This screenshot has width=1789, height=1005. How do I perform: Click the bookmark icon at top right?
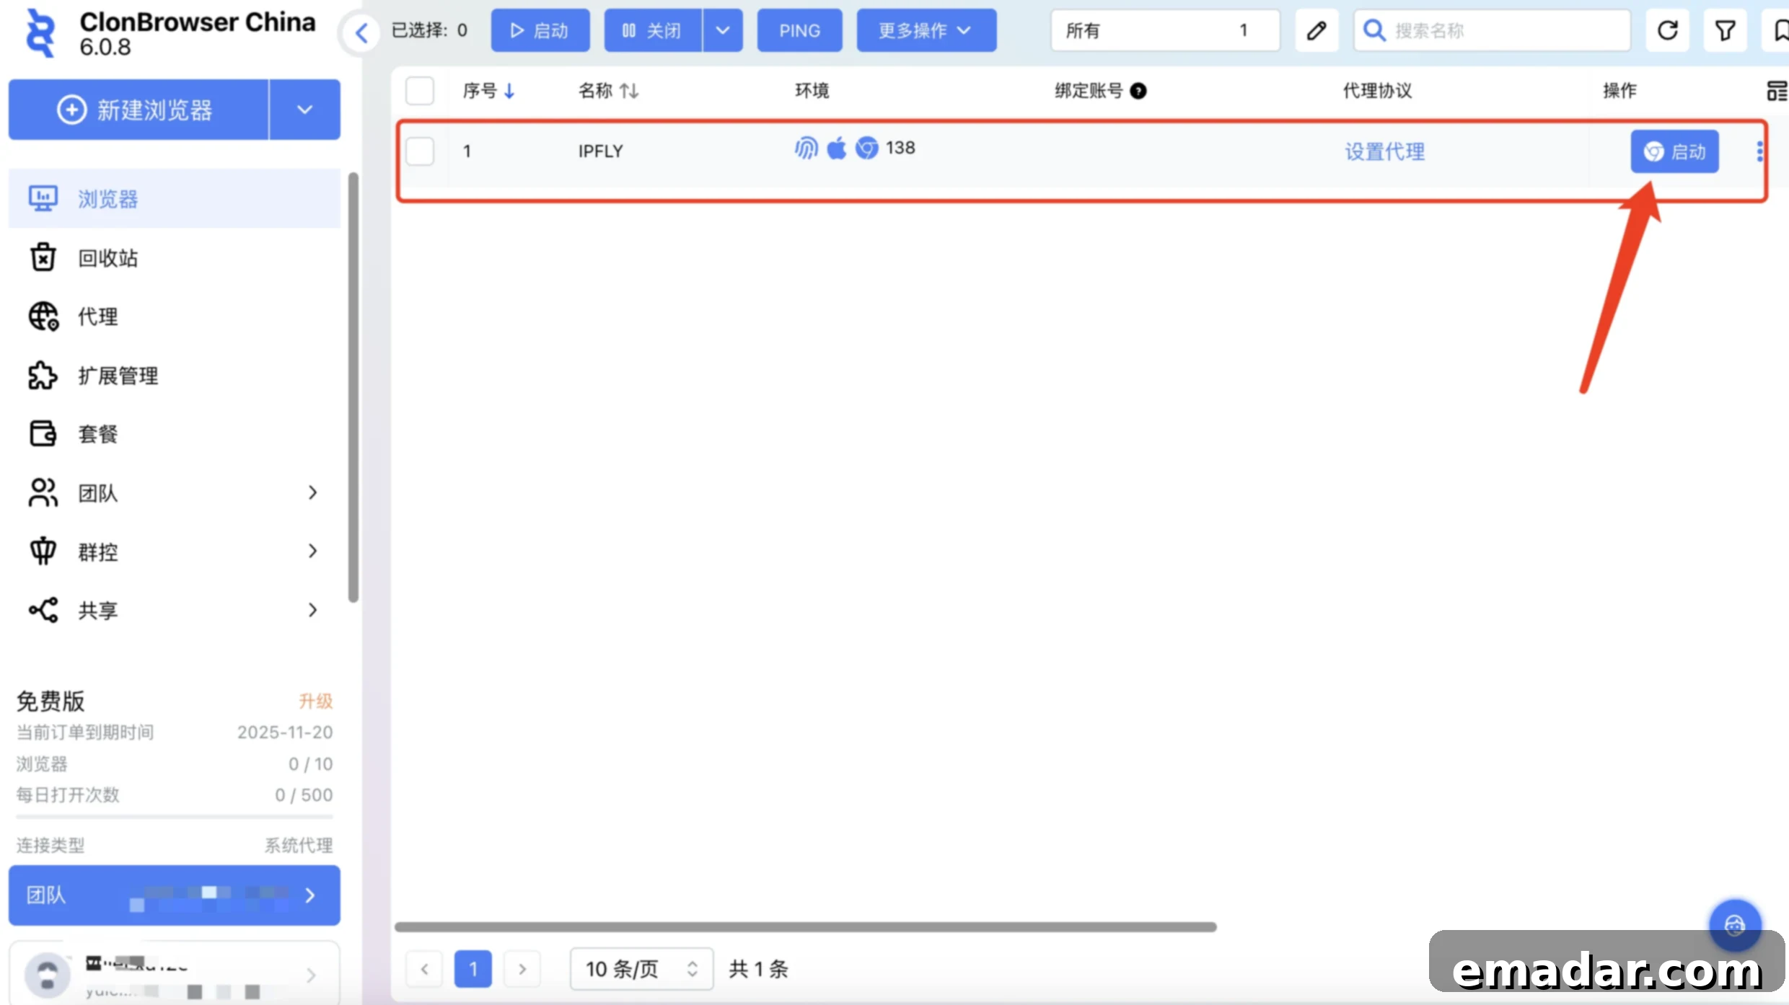(x=1779, y=30)
